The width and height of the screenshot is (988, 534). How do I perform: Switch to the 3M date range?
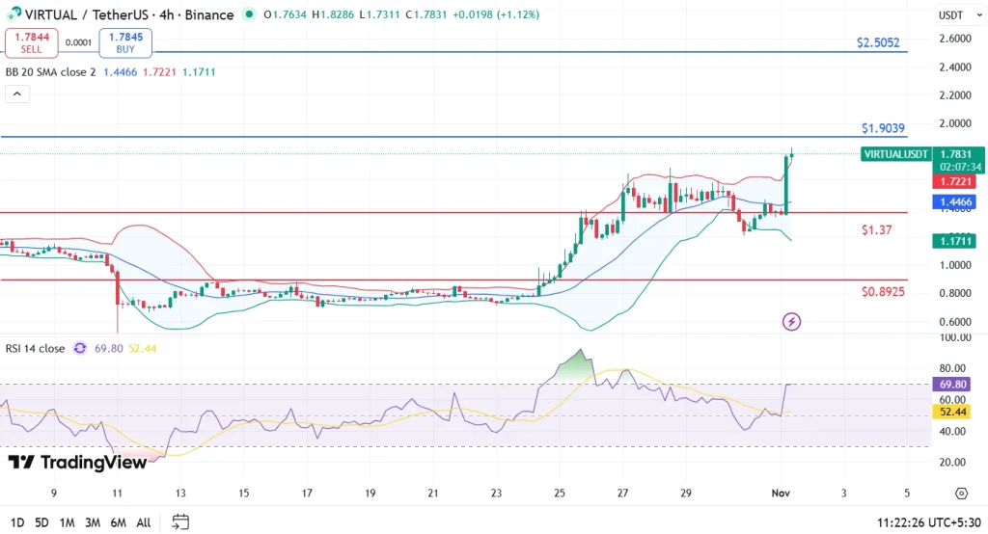tap(93, 522)
